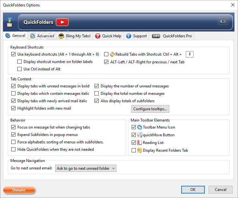Click the red Quick Help question-mark icon

pos(98,36)
